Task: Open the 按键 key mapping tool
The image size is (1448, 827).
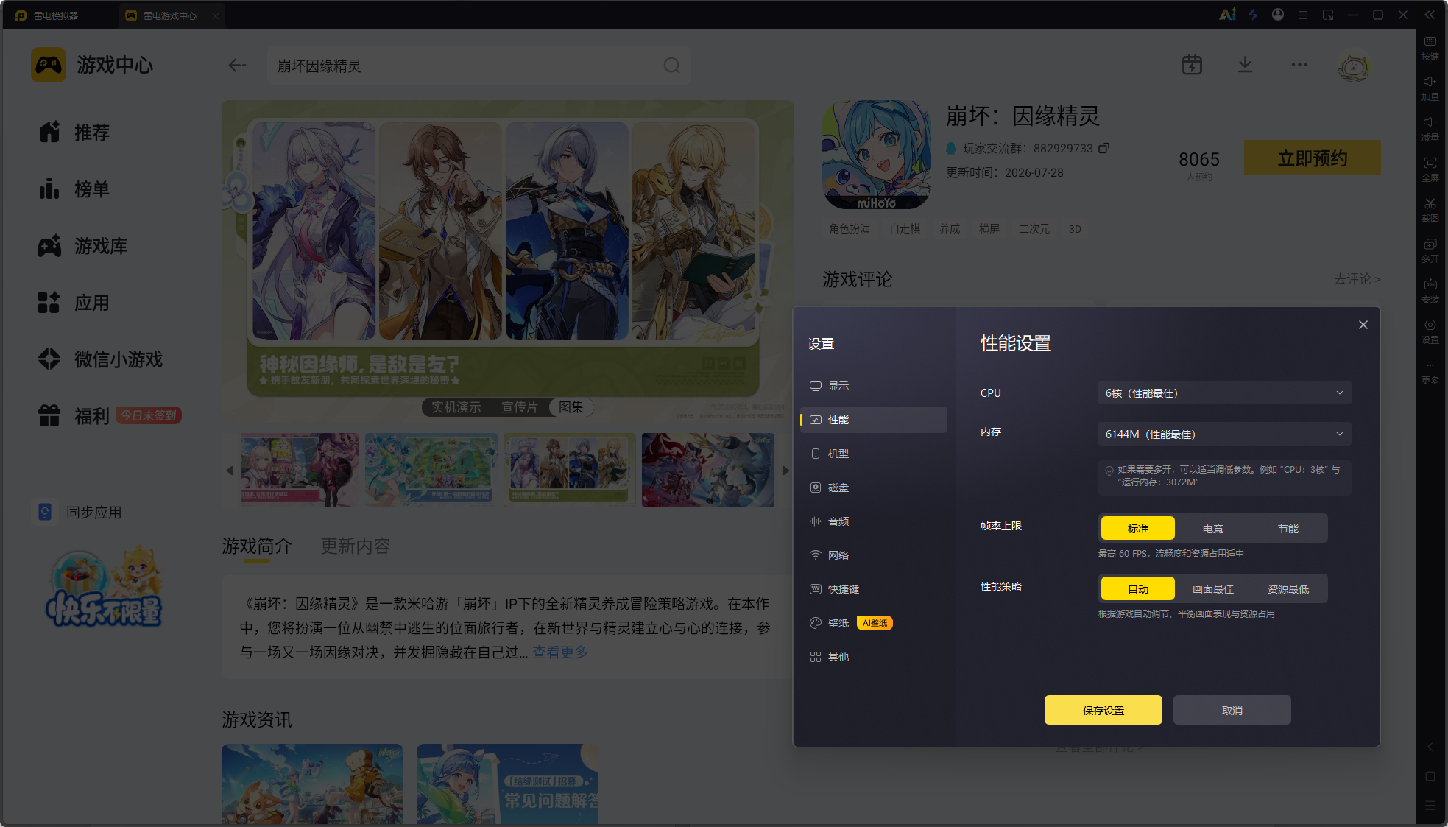Action: pyautogui.click(x=1430, y=48)
